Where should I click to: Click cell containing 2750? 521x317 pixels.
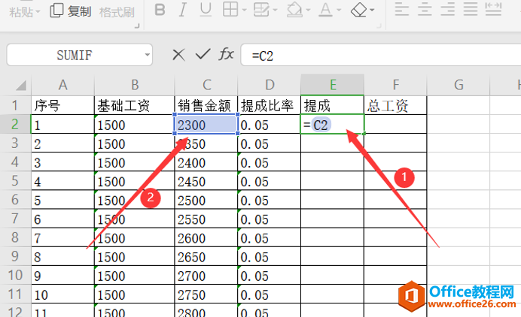[206, 294]
